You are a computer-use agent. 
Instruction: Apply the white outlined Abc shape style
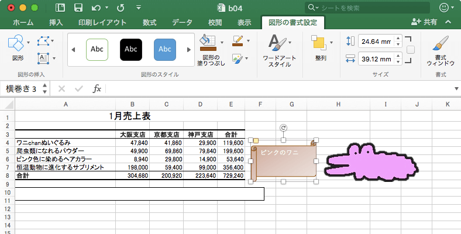pyautogui.click(x=97, y=49)
